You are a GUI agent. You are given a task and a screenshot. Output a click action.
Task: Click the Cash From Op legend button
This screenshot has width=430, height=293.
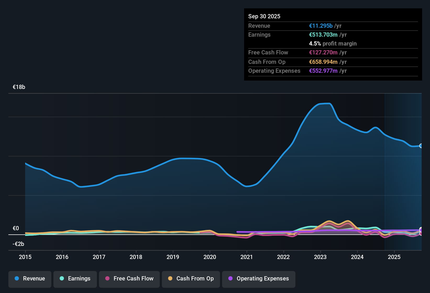(191, 279)
